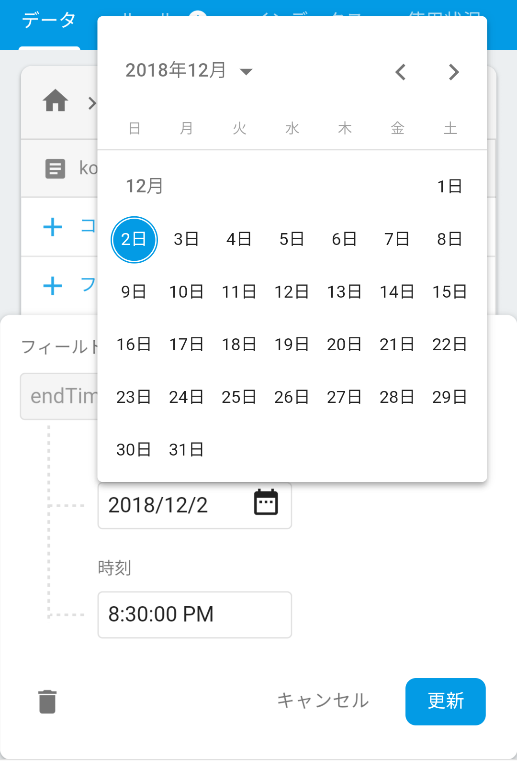Click the second plus icon in the sidebar

(52, 286)
